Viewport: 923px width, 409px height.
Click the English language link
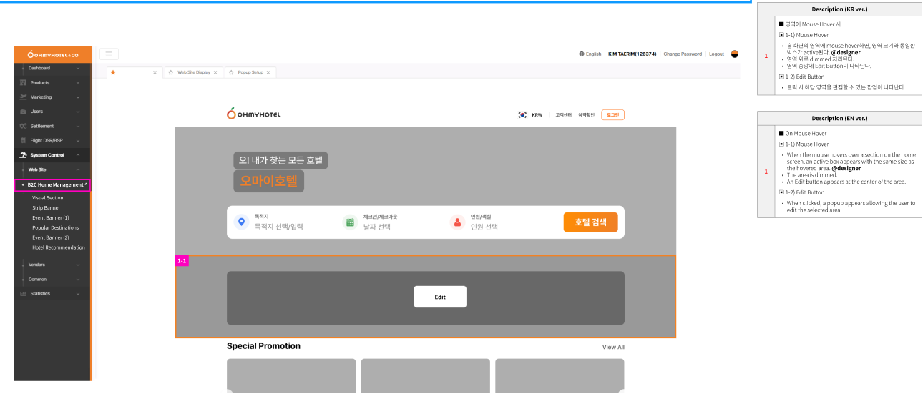click(x=593, y=54)
